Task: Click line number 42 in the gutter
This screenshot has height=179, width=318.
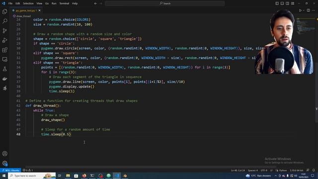Action: (18, 105)
